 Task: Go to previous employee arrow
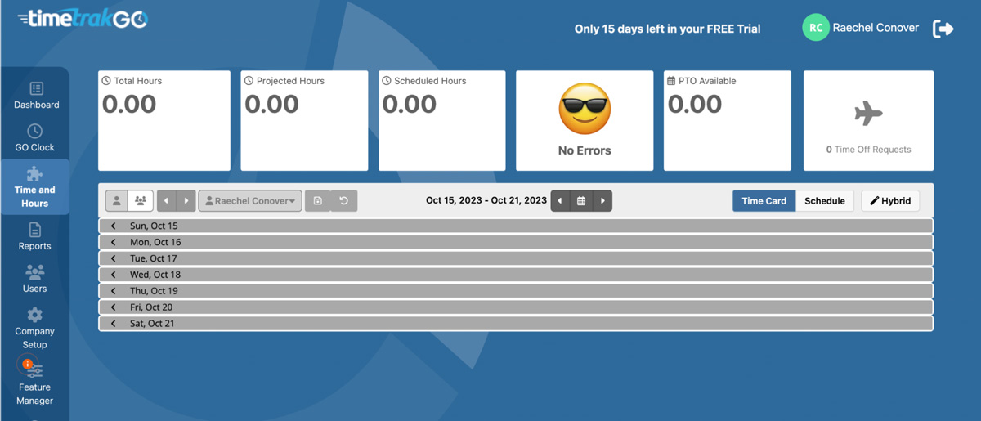click(167, 200)
